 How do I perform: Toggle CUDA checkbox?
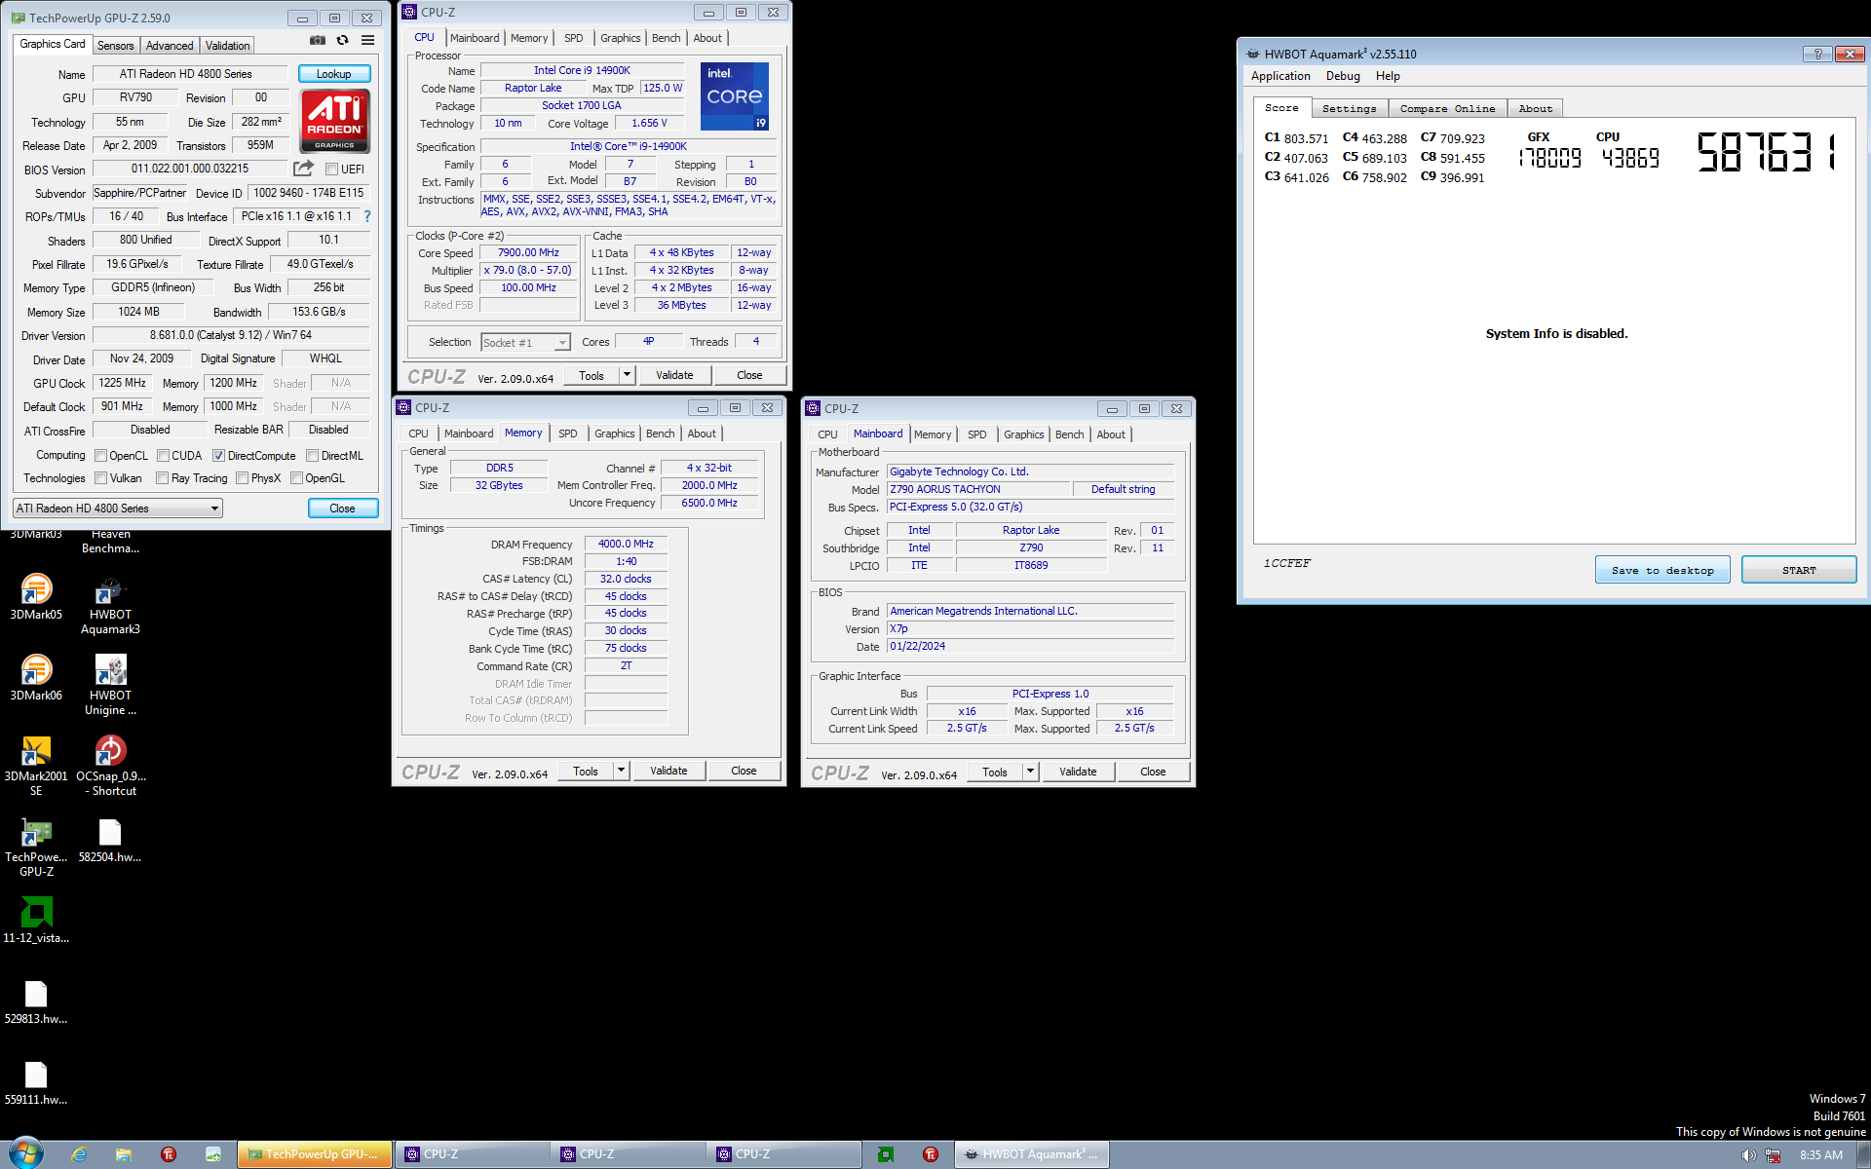pyautogui.click(x=164, y=456)
